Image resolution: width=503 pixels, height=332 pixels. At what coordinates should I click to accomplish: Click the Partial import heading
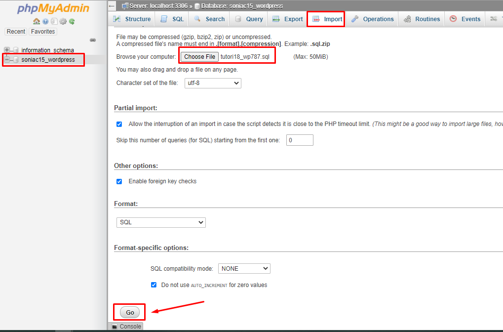[x=136, y=108]
